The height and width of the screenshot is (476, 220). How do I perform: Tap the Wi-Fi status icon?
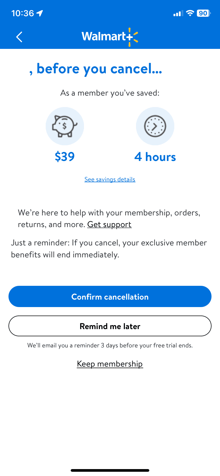190,13
